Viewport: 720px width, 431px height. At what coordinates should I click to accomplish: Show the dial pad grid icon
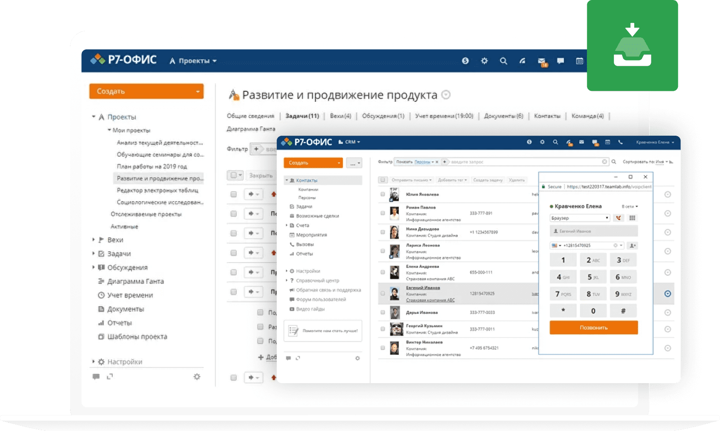tap(632, 218)
